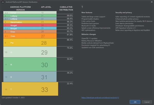
Task: Select the Android 13 T API 33 block
Action: (x=30, y=89)
